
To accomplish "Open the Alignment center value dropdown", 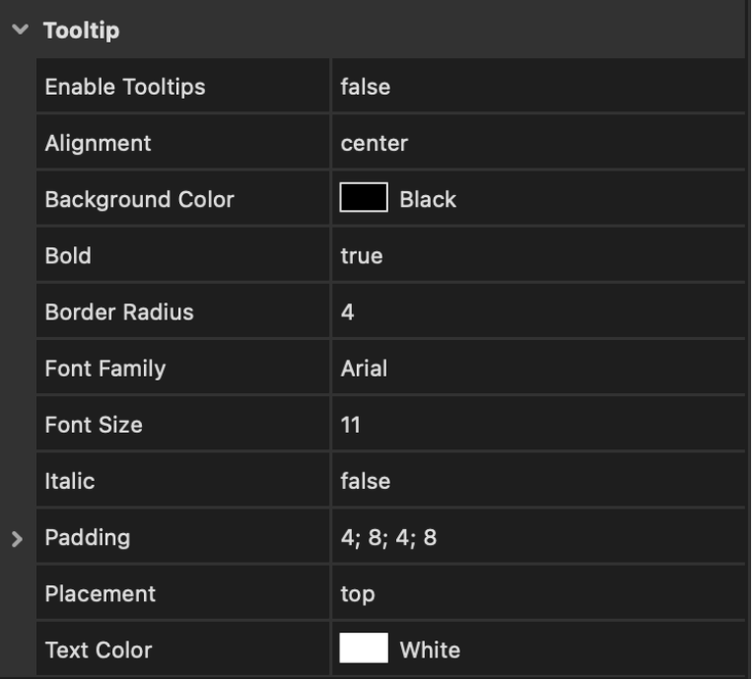I will 375,143.
